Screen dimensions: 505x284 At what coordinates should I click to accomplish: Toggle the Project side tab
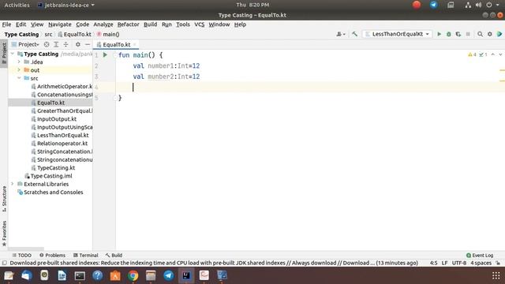click(x=4, y=54)
